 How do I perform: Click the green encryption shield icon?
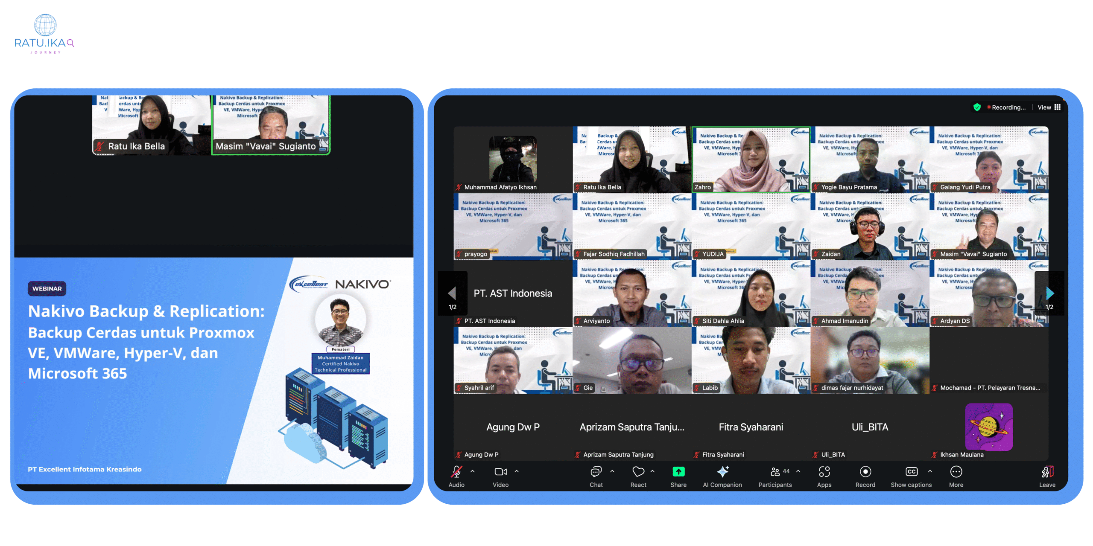pos(976,107)
